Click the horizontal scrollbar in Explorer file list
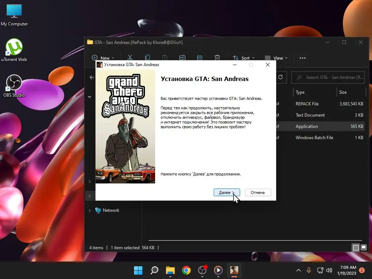The image size is (372, 279). point(255,240)
